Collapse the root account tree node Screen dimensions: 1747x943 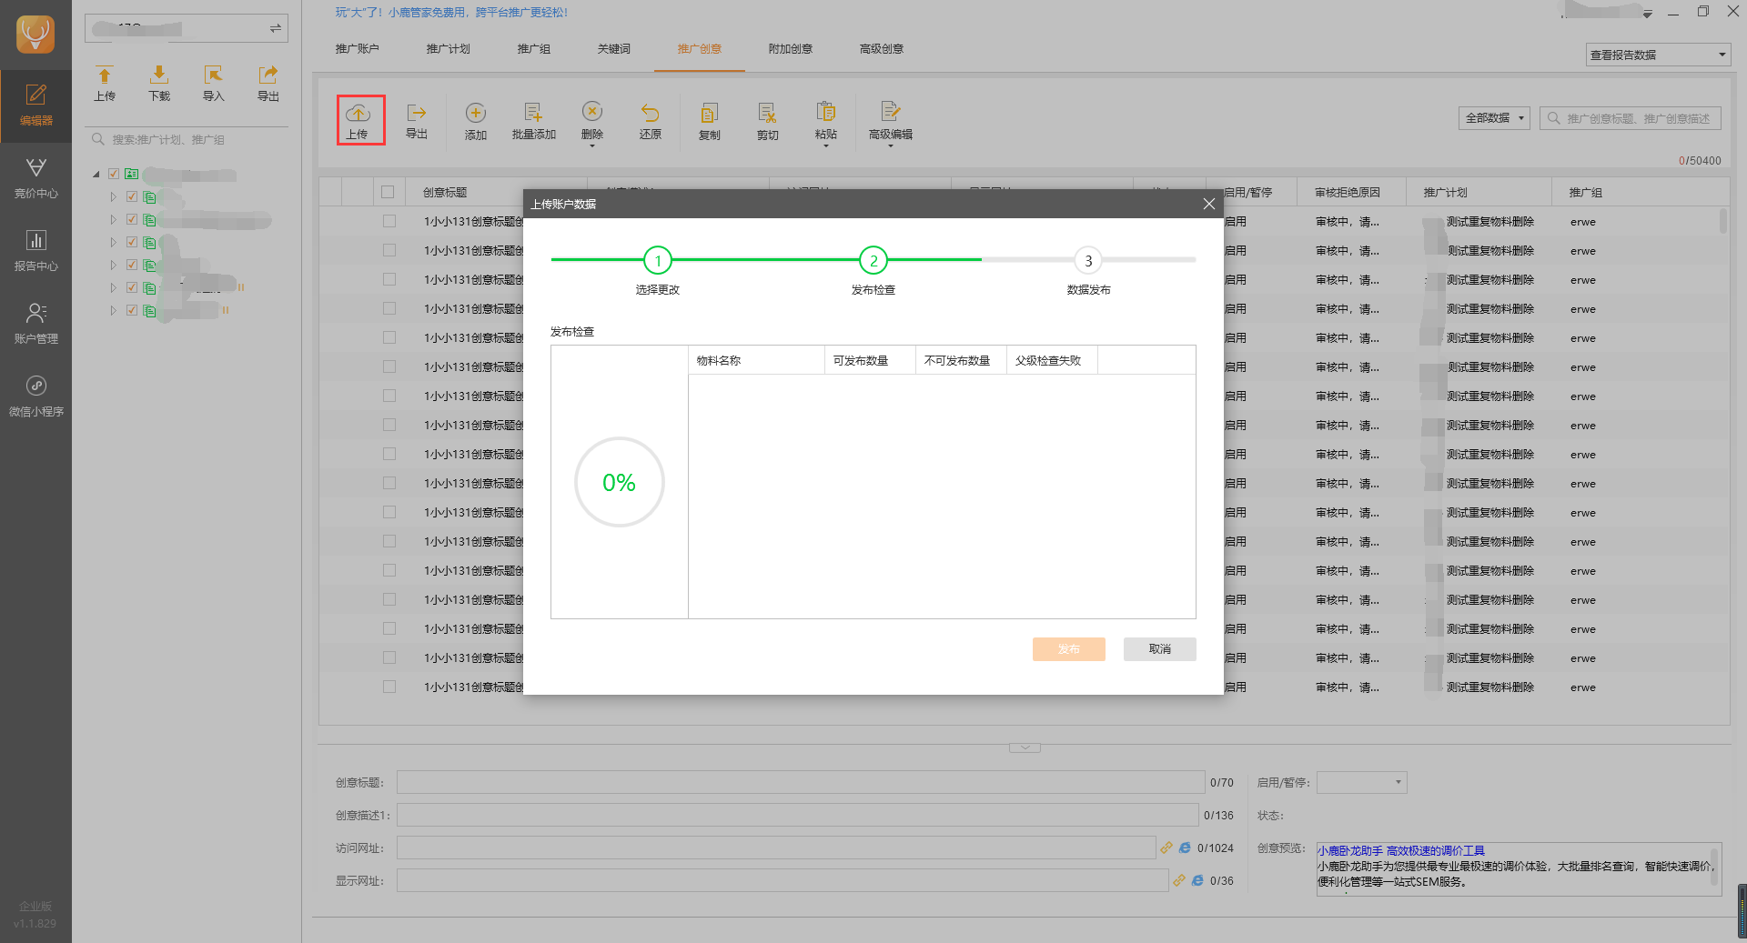coord(96,174)
